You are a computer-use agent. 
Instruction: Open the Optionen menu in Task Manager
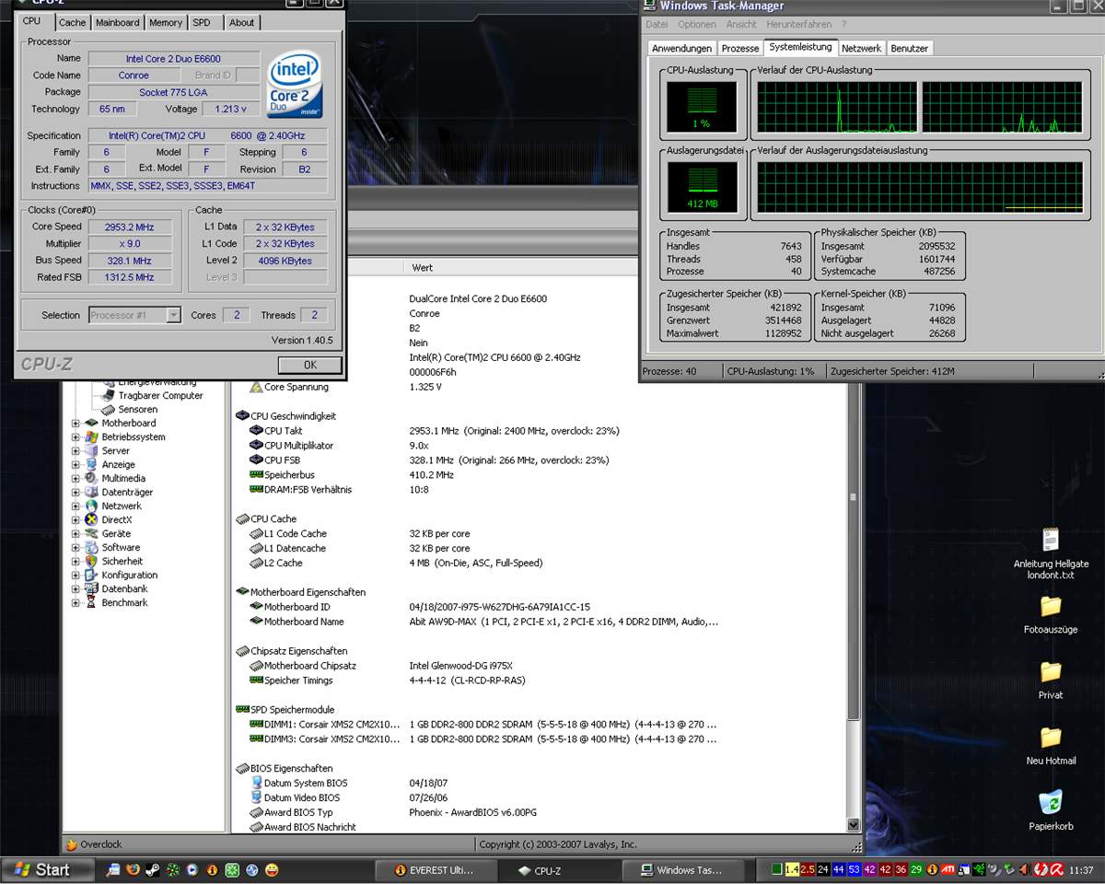pos(697,24)
